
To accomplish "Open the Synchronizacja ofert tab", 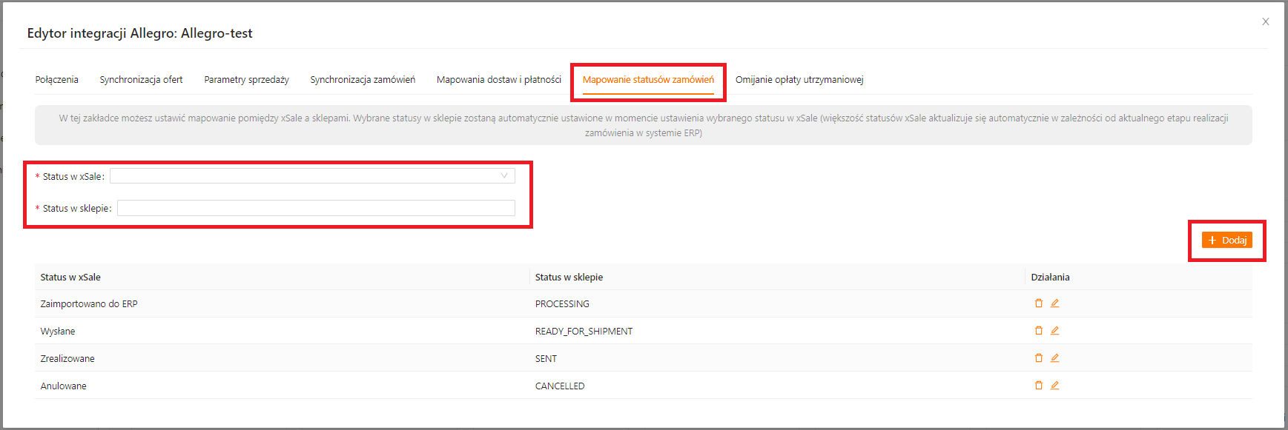I will 141,80.
